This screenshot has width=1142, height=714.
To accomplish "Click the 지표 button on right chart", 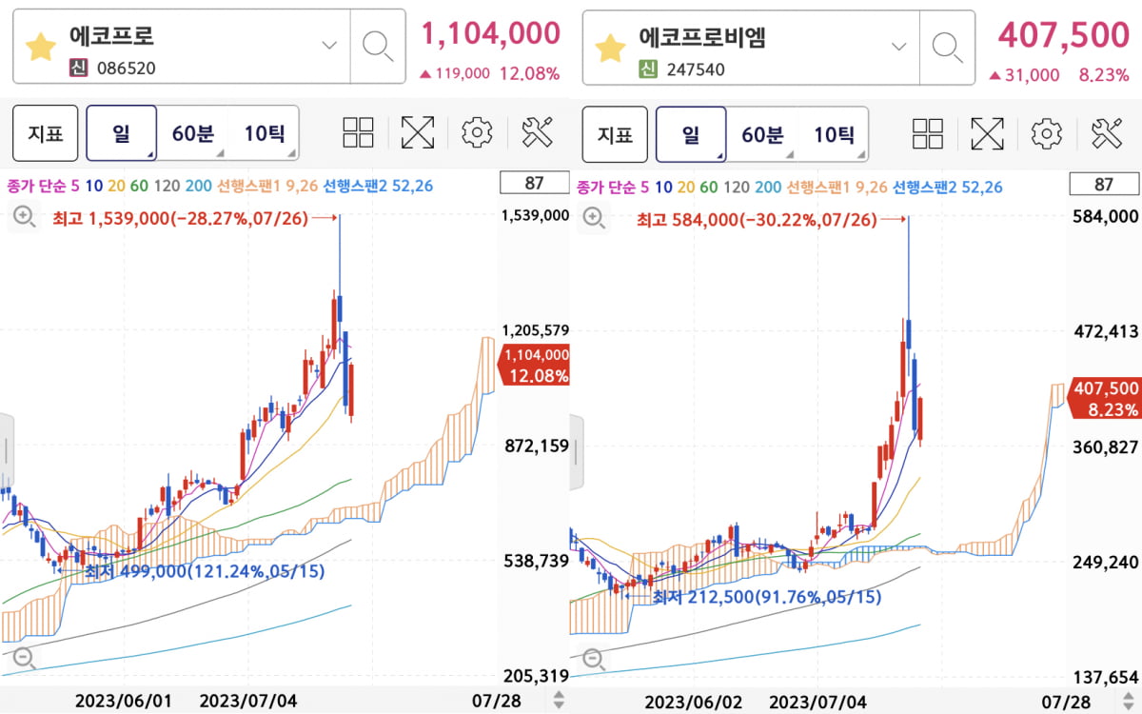I will [615, 133].
